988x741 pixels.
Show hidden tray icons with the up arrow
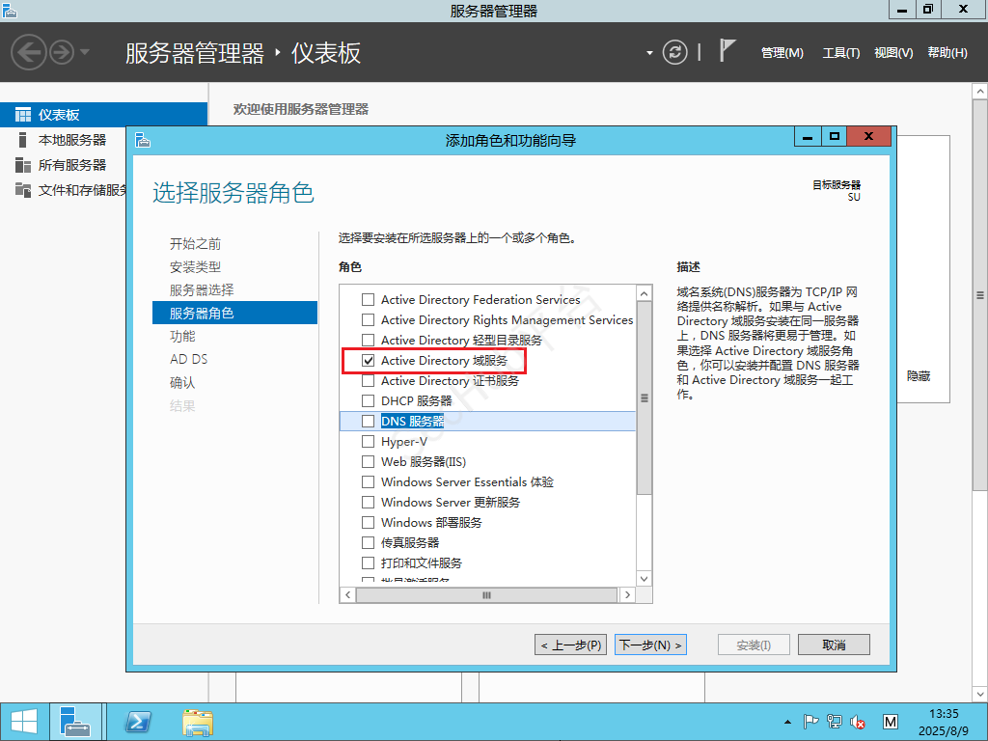click(787, 721)
